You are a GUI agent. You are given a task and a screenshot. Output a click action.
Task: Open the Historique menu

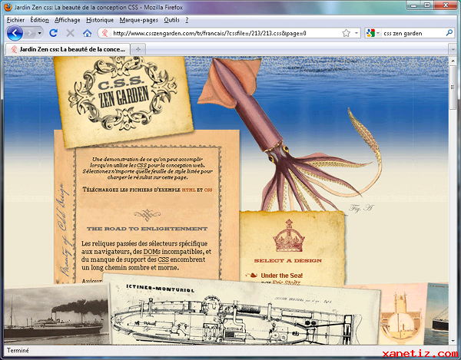tap(100, 20)
